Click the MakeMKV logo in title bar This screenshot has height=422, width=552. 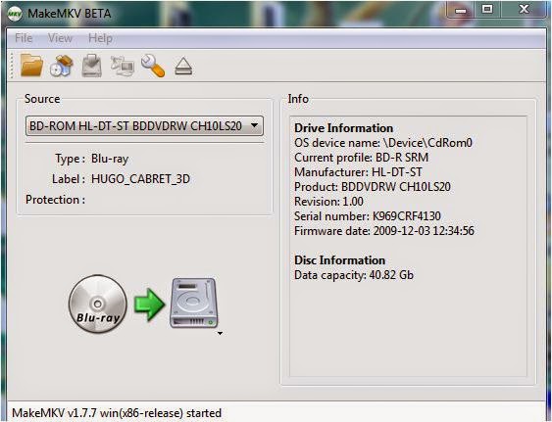(15, 14)
